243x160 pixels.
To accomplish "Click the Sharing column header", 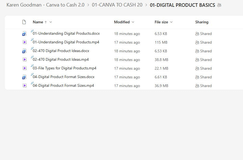I will tap(202, 22).
